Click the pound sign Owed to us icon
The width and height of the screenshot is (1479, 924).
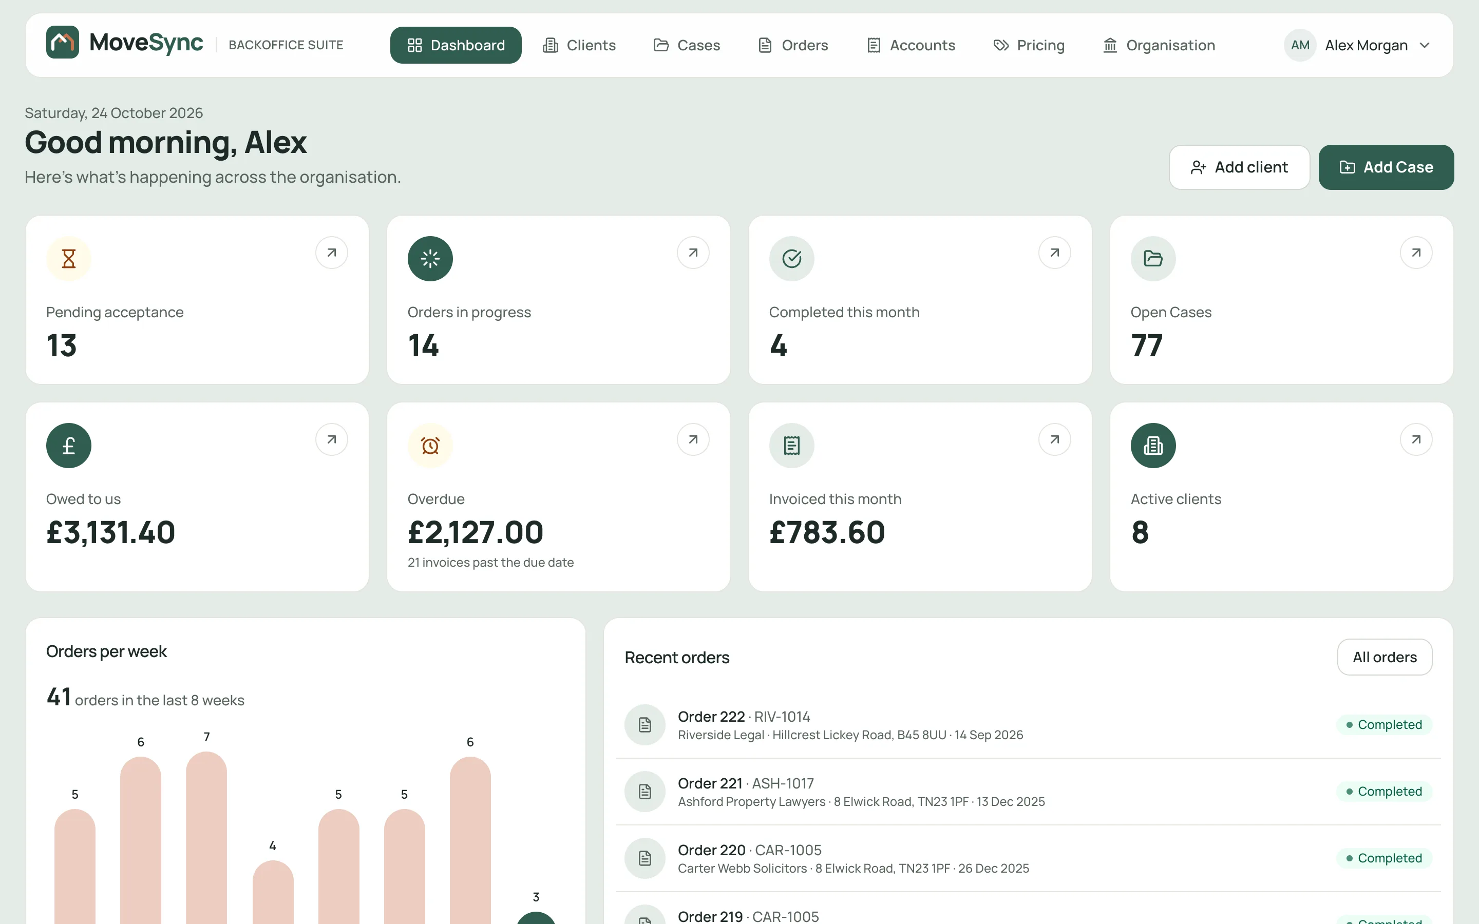pos(69,446)
